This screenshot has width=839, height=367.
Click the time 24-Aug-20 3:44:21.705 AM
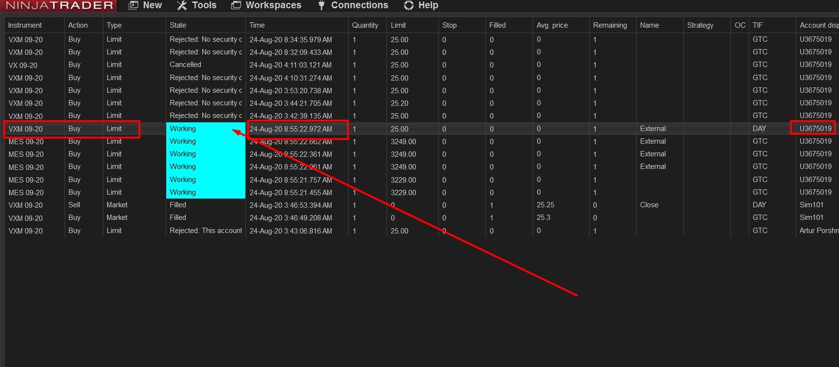pyautogui.click(x=291, y=103)
